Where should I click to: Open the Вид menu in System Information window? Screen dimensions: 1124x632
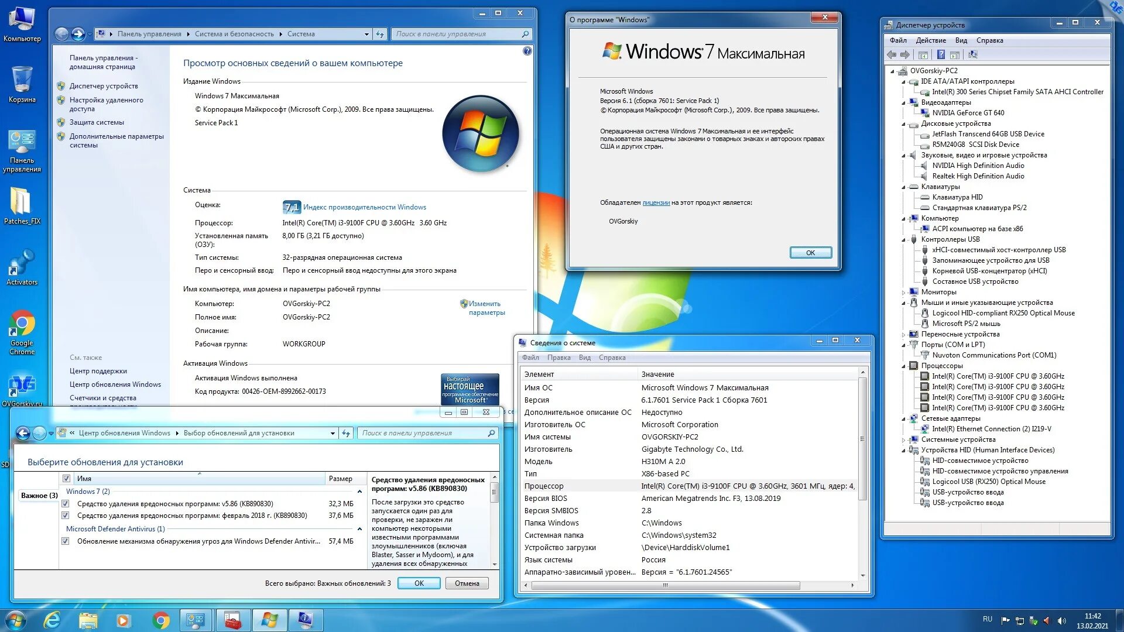tap(584, 358)
